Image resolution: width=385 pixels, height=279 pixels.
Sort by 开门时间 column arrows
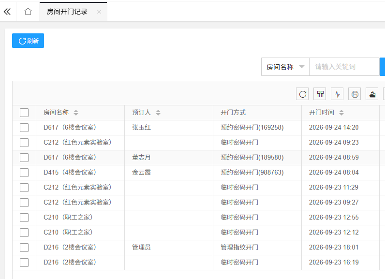[341, 113]
